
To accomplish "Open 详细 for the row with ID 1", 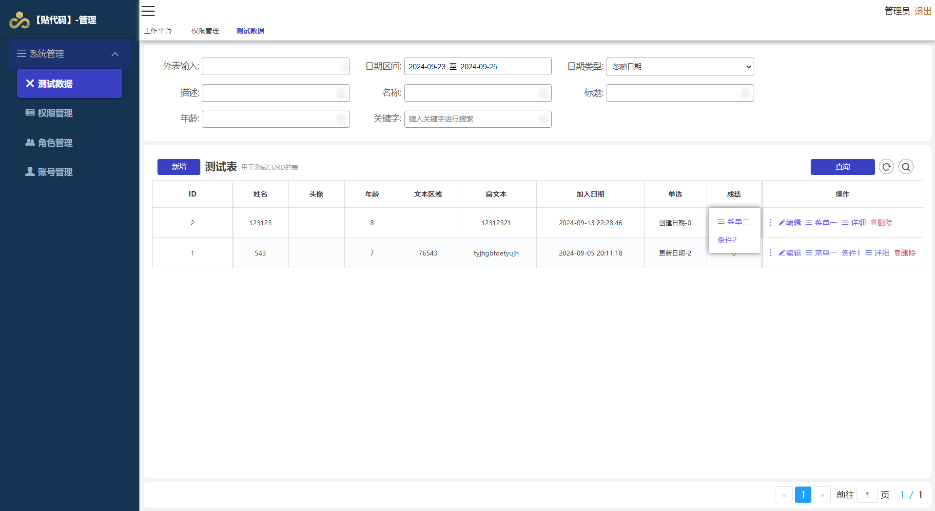I will [x=877, y=253].
